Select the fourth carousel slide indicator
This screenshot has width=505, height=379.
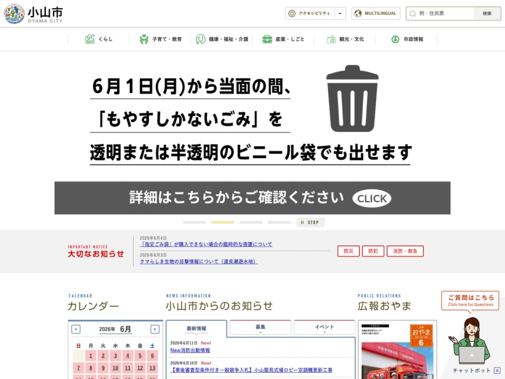(279, 222)
